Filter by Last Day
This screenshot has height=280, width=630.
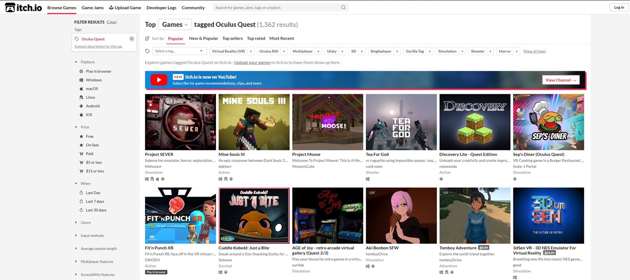point(90,193)
